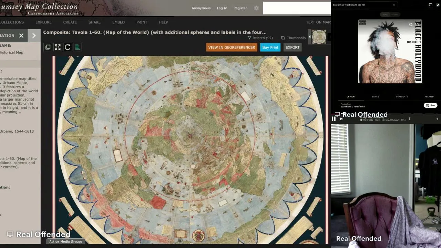This screenshot has width=441, height=248.
Task: Collapse player with triangle arrow
Action: pos(437,119)
